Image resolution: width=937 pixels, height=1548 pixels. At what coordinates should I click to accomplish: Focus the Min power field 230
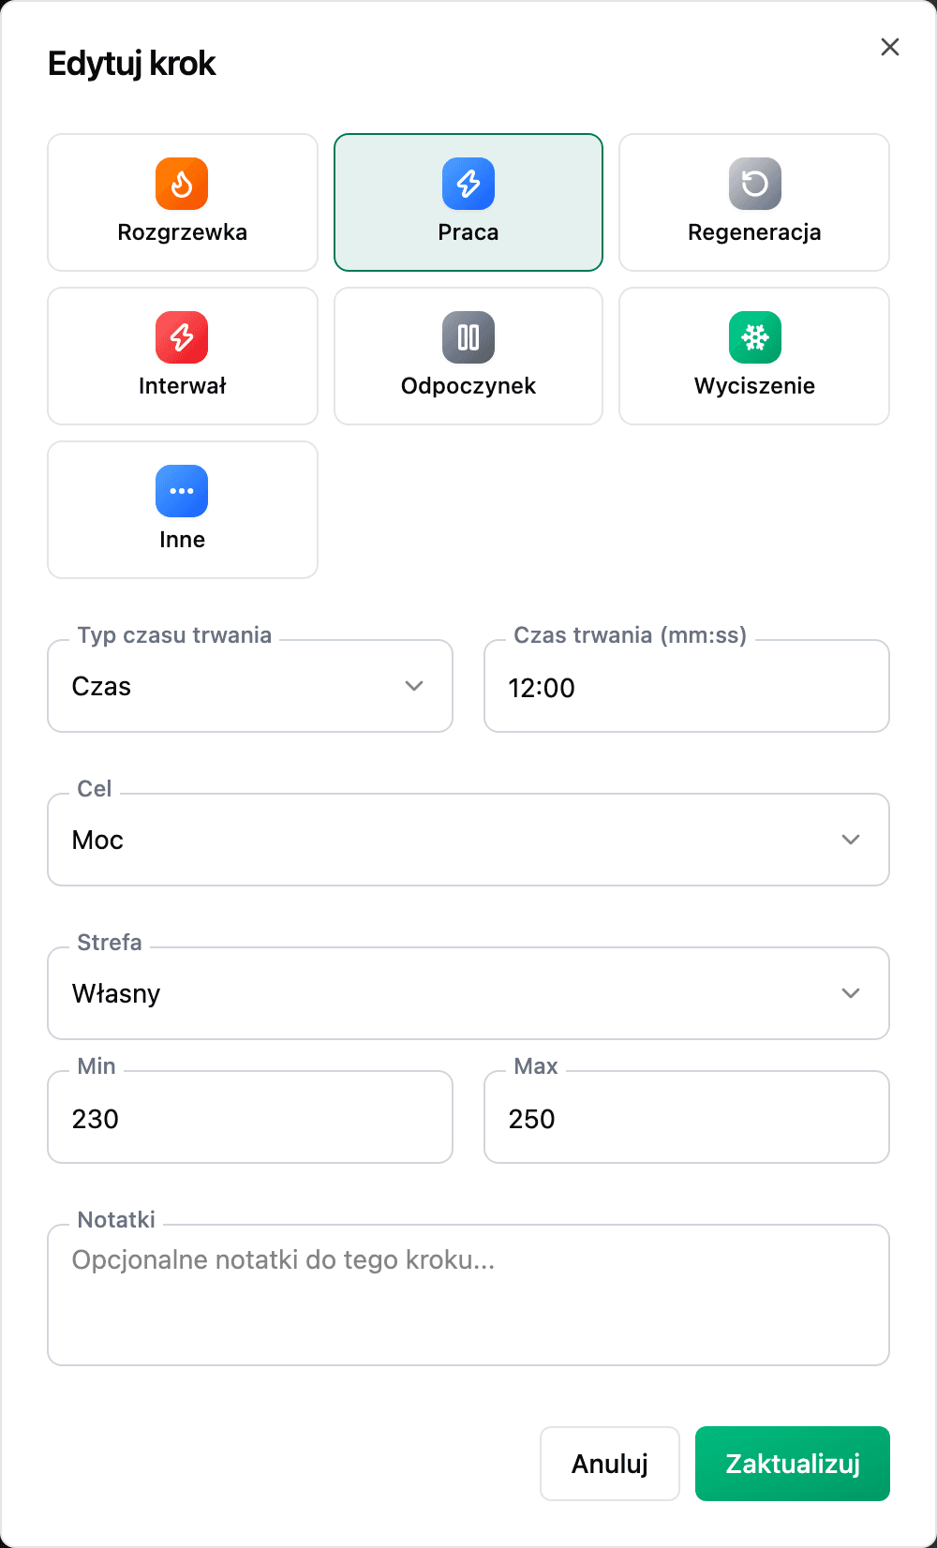pos(250,1117)
